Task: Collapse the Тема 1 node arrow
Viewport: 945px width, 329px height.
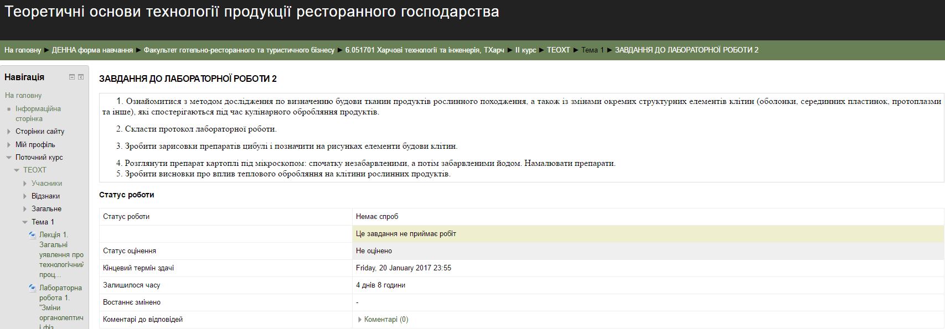Action: [x=25, y=222]
